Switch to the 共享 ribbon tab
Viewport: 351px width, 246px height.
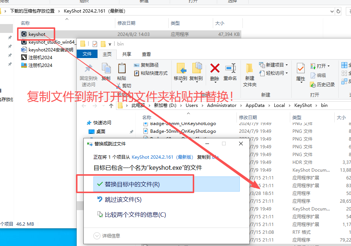127,54
